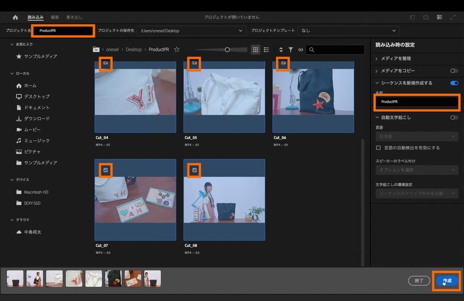This screenshot has width=464, height=301.
Task: Switch to list view icon
Action: click(x=266, y=49)
